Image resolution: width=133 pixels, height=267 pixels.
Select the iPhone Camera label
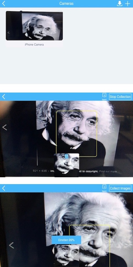34,45
